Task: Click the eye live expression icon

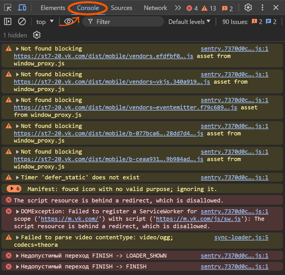Action: 69,22
